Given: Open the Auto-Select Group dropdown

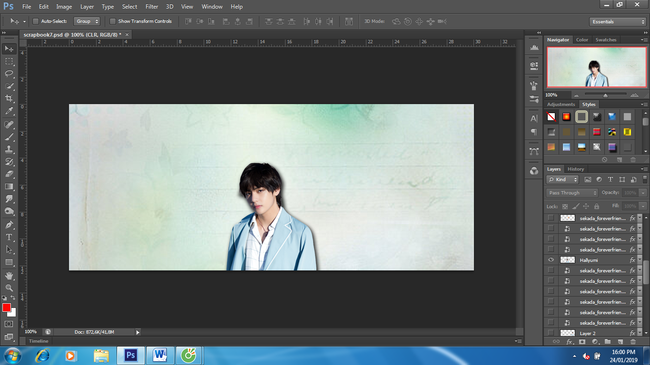Looking at the screenshot, I should [x=87, y=21].
